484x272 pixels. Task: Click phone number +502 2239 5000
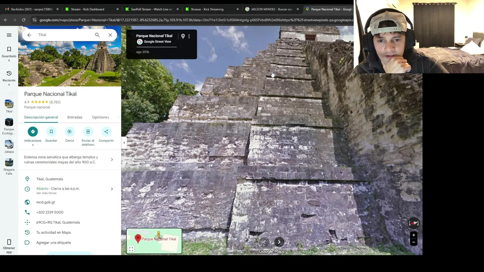(x=50, y=212)
